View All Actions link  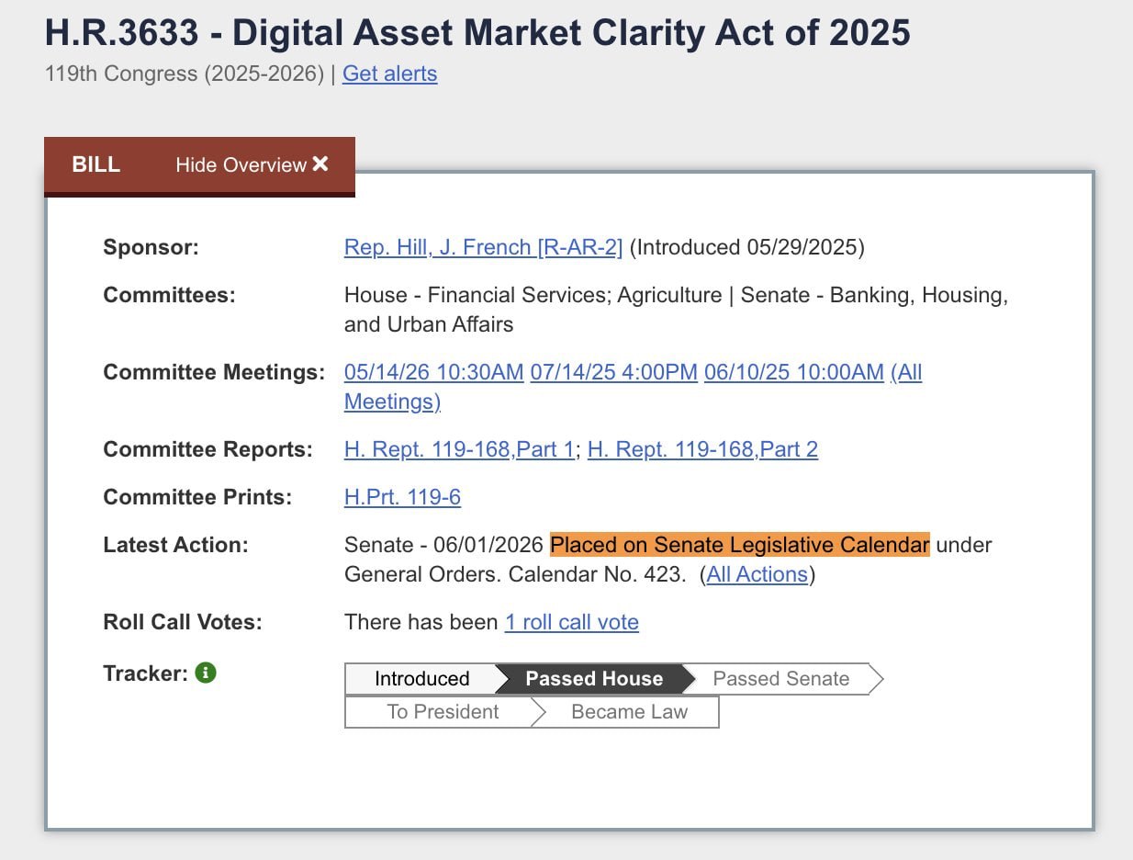757,574
